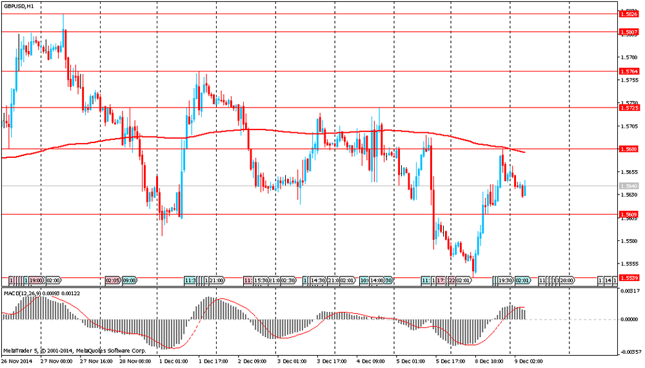Click the 1.5807 horizontal line price tag
The image size is (645, 368).
[628, 32]
